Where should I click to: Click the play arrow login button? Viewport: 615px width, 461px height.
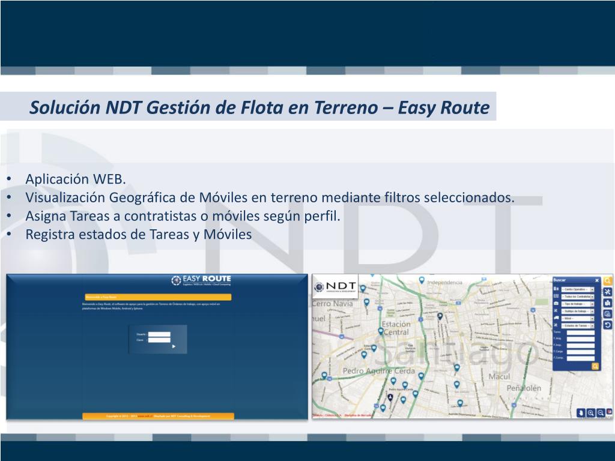(x=174, y=346)
